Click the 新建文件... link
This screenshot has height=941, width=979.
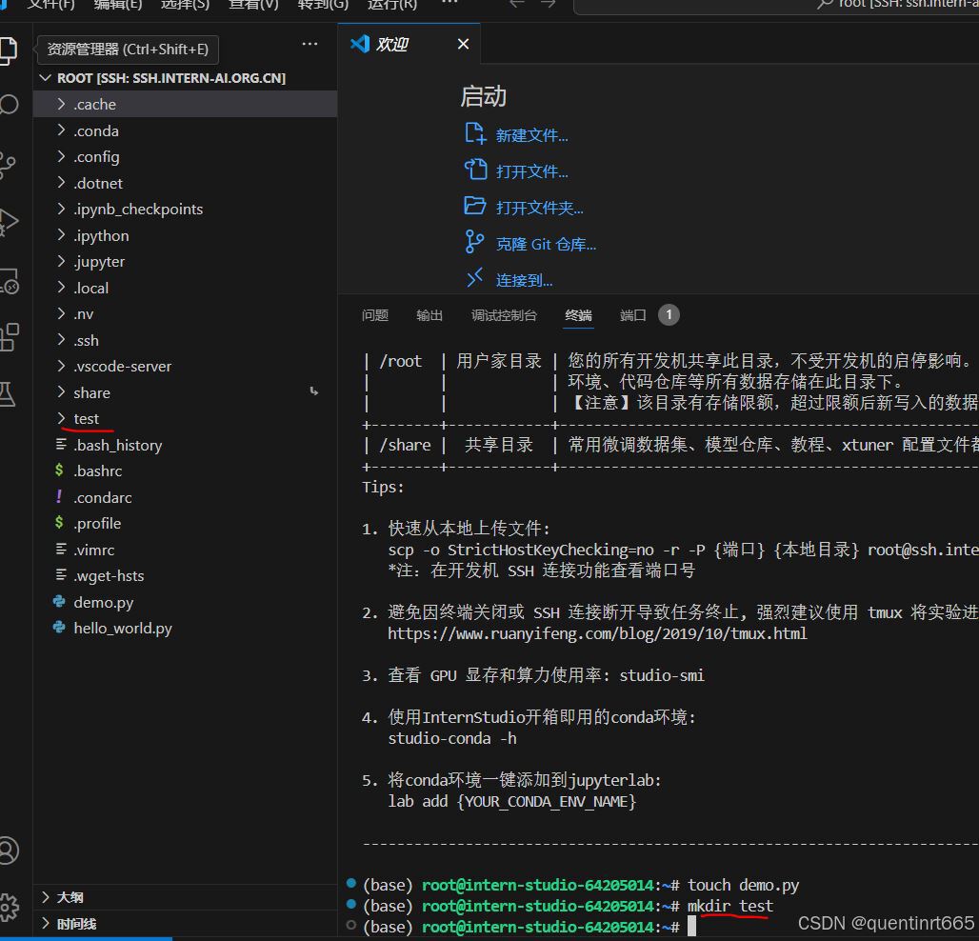click(532, 135)
